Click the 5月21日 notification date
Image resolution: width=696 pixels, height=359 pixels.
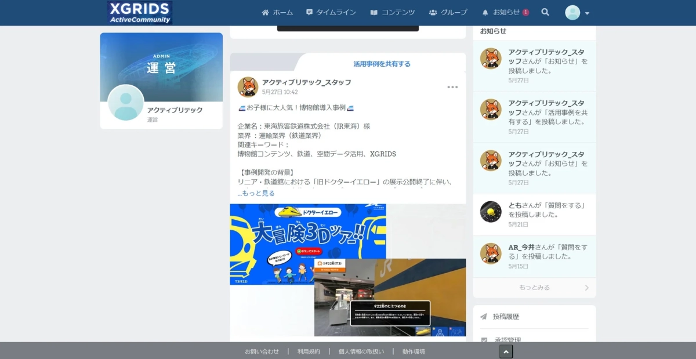point(519,224)
